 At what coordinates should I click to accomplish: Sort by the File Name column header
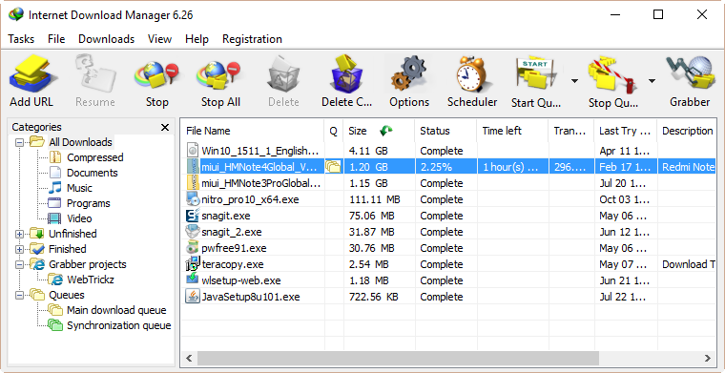[x=252, y=132]
